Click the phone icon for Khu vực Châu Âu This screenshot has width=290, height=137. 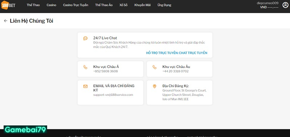pyautogui.click(x=154, y=67)
